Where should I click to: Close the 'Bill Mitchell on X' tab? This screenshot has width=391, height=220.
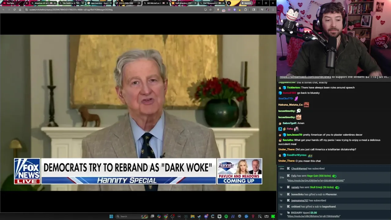point(167,3)
